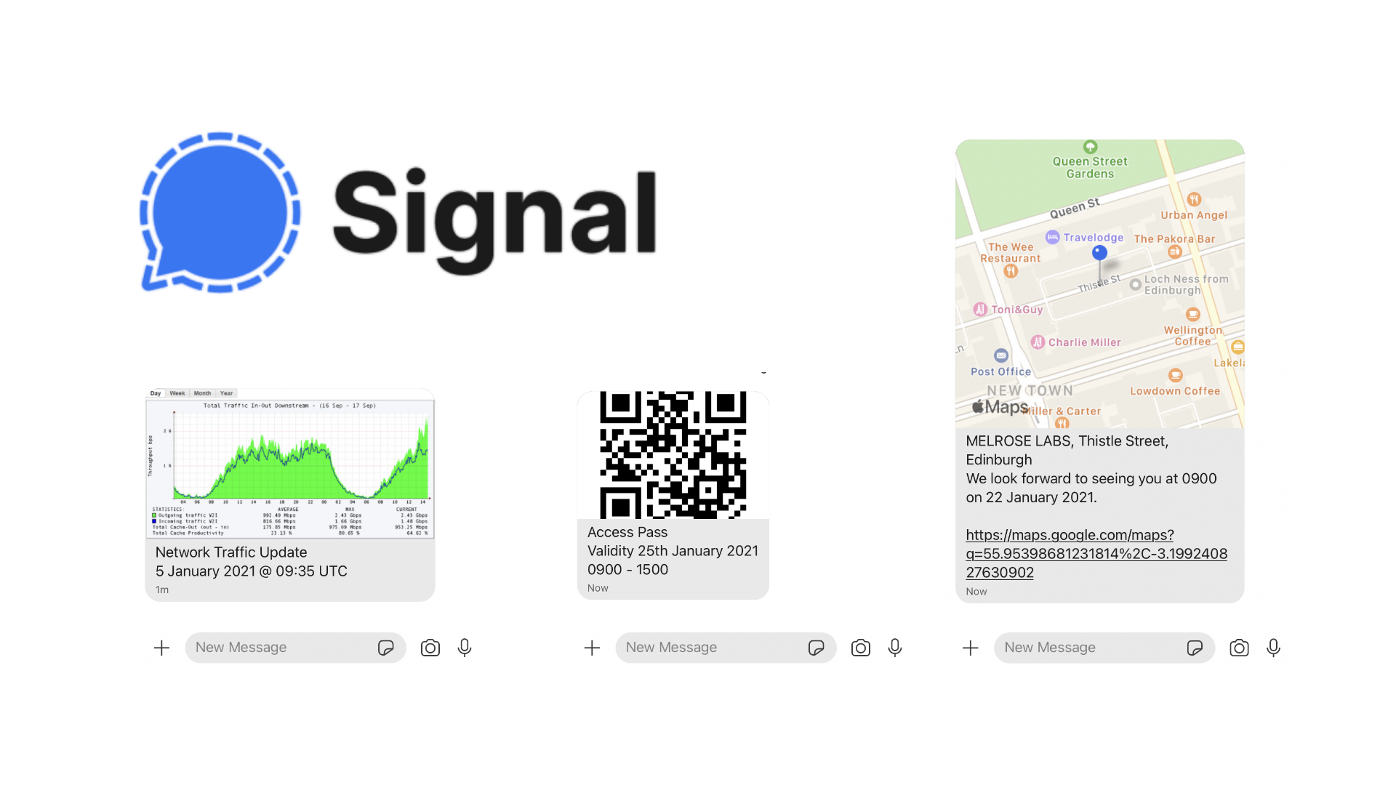Tap the plus icon in second chat

click(592, 647)
